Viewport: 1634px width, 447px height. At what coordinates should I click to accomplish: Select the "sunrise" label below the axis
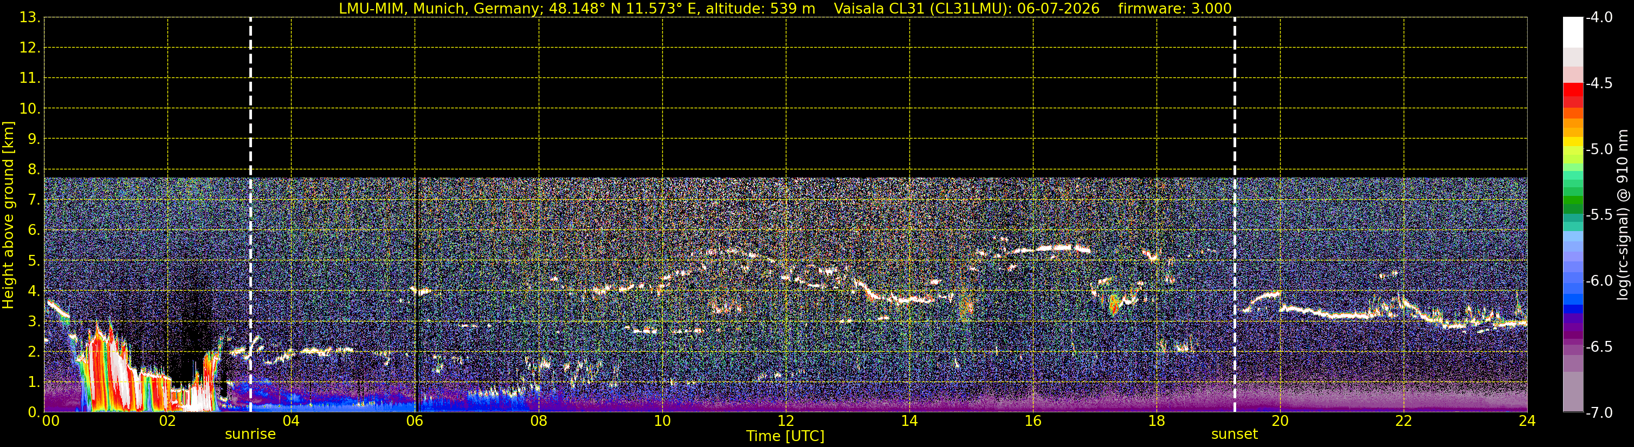(250, 435)
